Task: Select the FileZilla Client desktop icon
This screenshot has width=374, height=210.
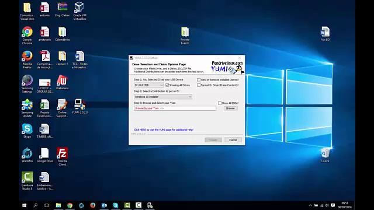Action: 63,156
